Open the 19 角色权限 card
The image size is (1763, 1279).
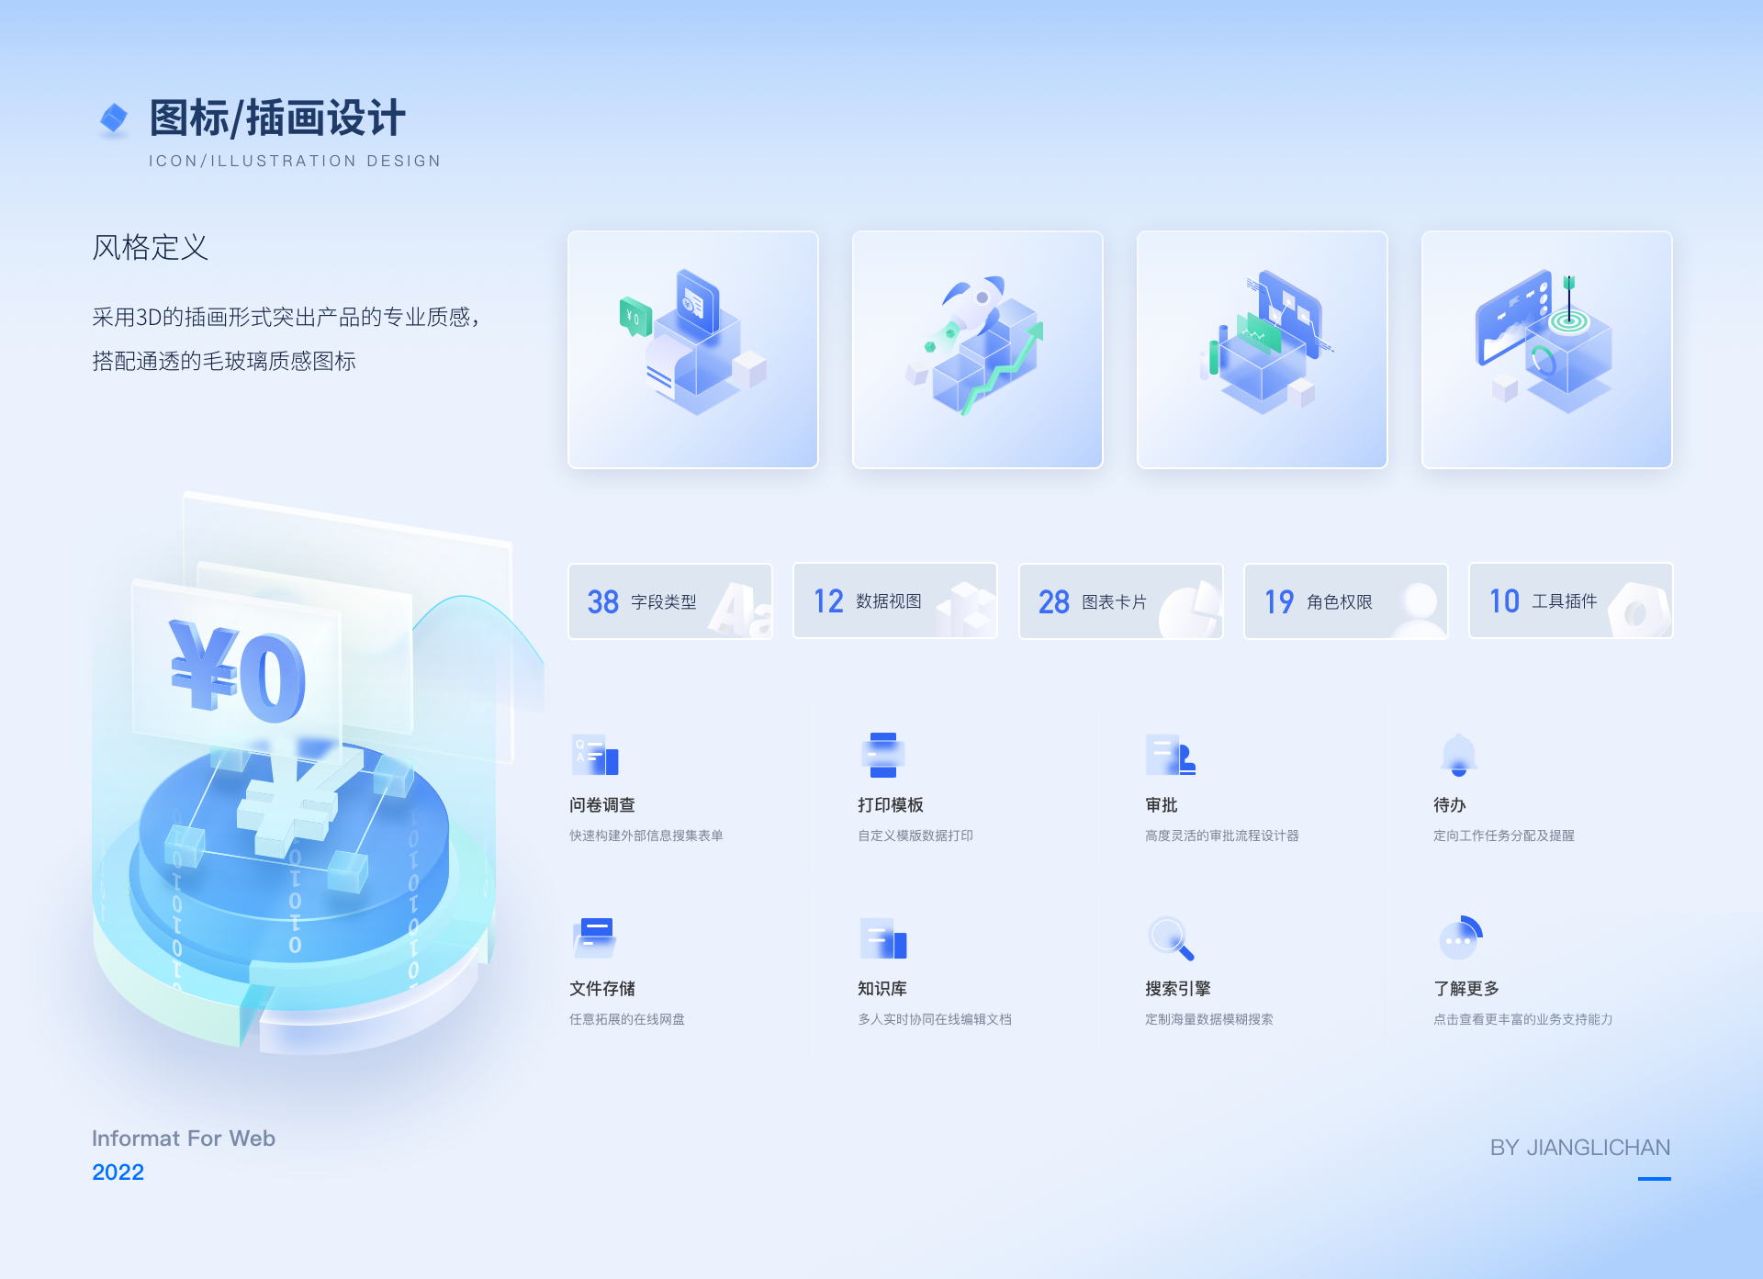[x=1345, y=601]
